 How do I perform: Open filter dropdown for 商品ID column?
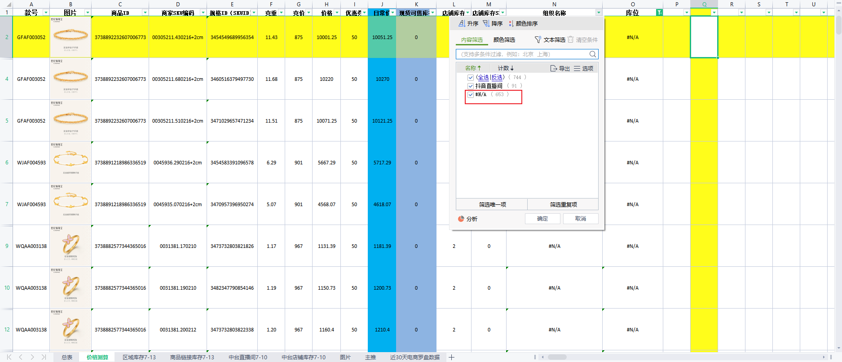tap(145, 13)
